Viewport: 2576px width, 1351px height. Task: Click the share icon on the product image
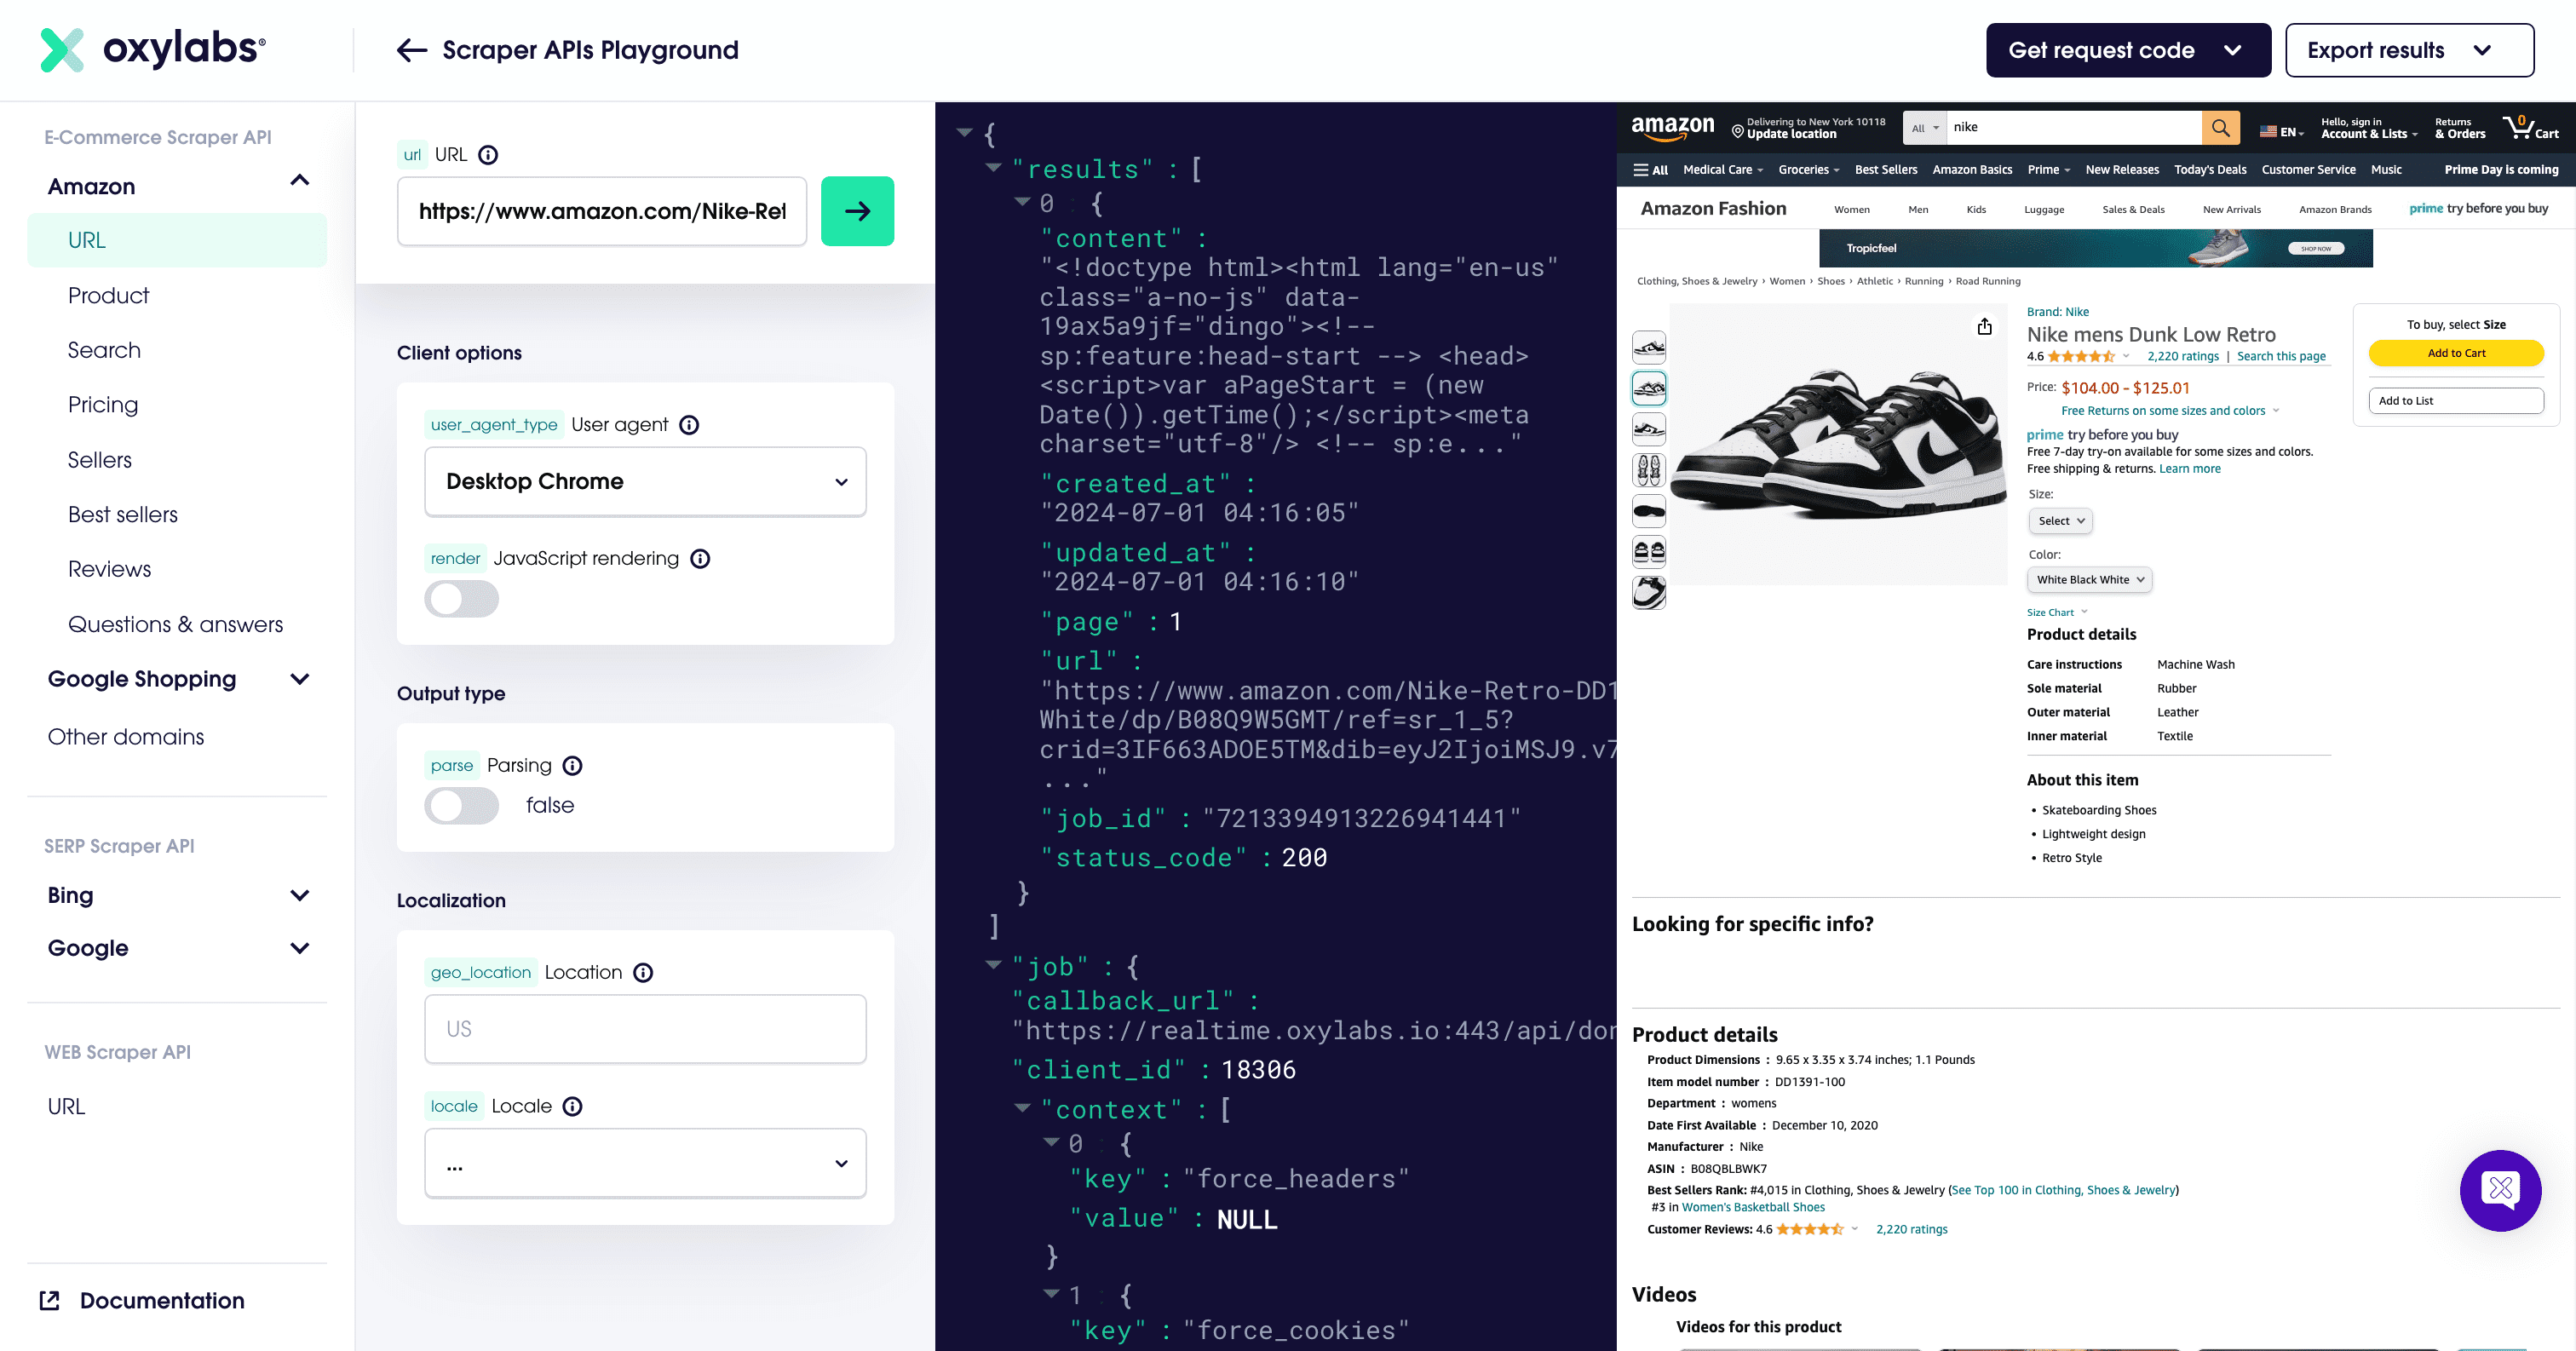point(1984,327)
